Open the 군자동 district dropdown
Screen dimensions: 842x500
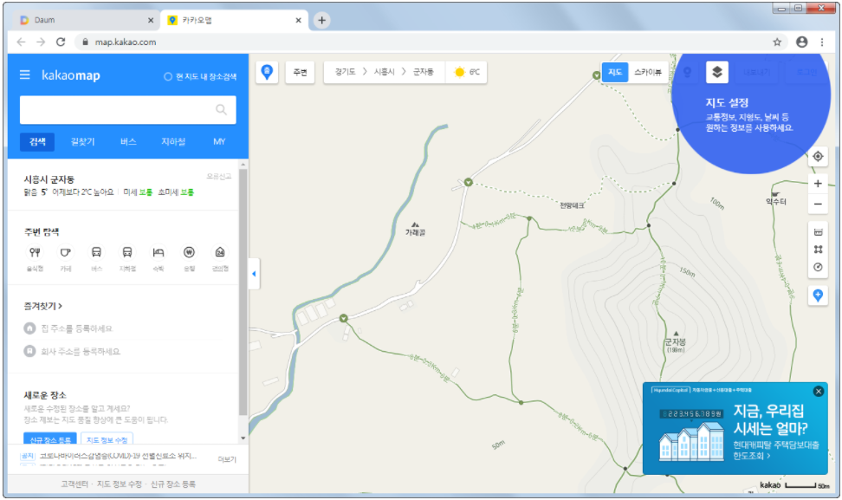[x=423, y=72]
